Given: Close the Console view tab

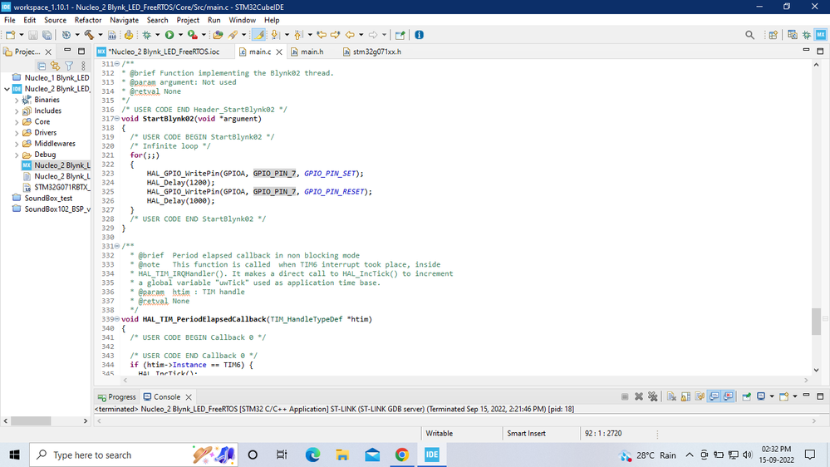Looking at the screenshot, I should 189,396.
